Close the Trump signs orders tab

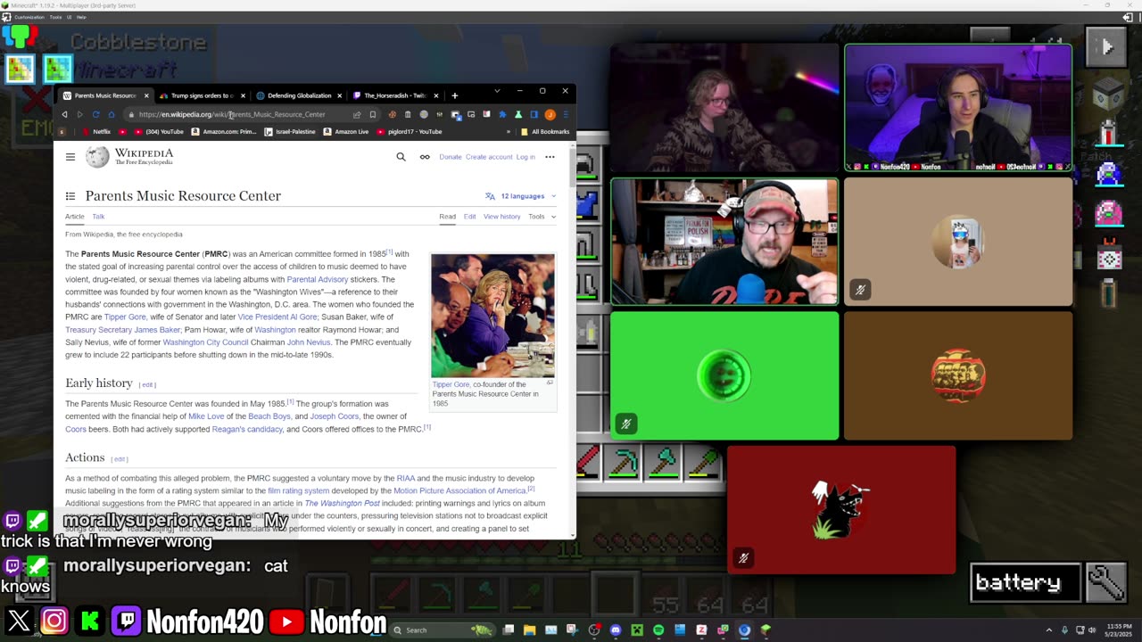243,95
